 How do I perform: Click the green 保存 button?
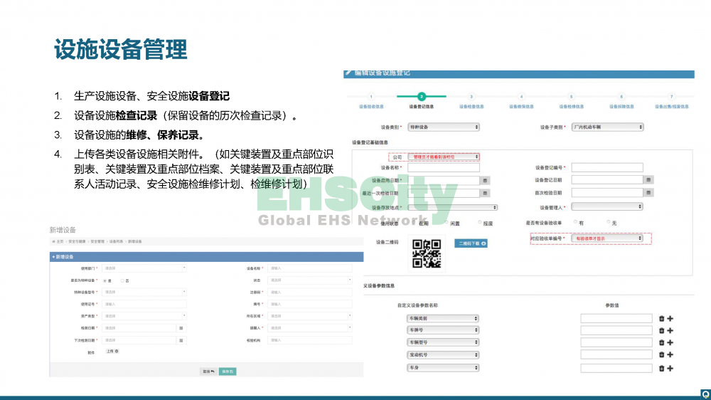click(228, 372)
